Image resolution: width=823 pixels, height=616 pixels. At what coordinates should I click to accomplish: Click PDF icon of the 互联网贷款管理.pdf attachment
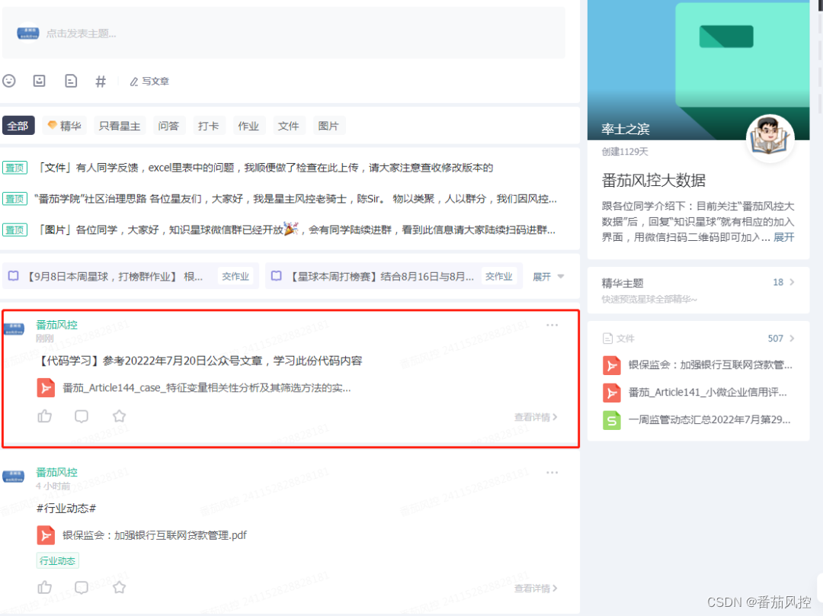[46, 535]
